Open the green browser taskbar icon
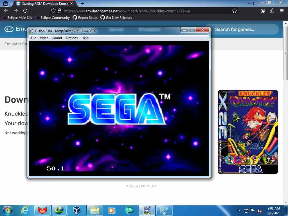The image size is (288, 216). [x=129, y=210]
